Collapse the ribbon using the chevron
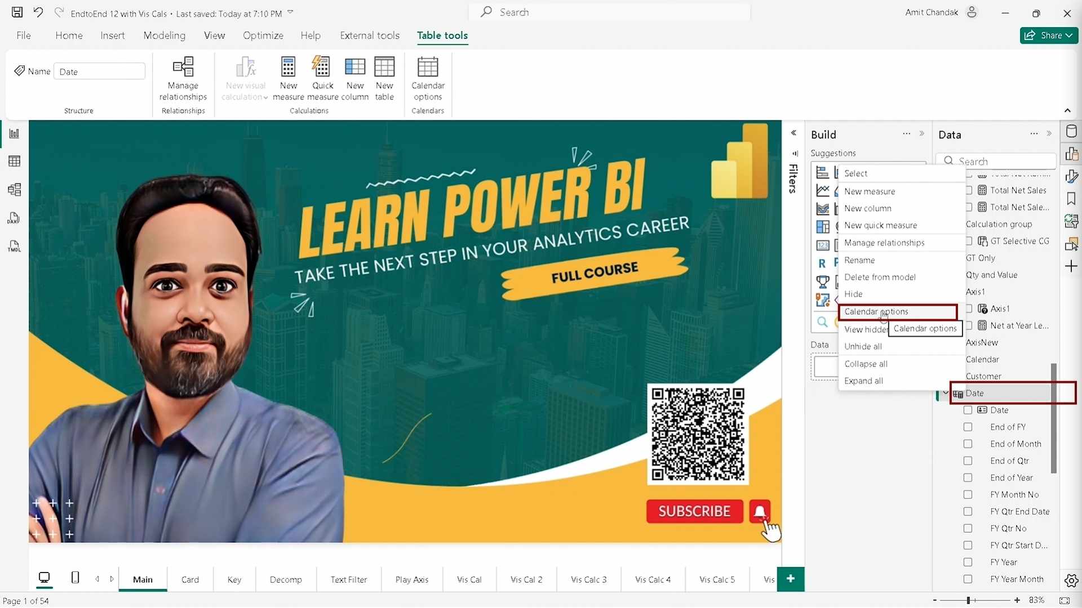1082x608 pixels. pyautogui.click(x=1068, y=110)
